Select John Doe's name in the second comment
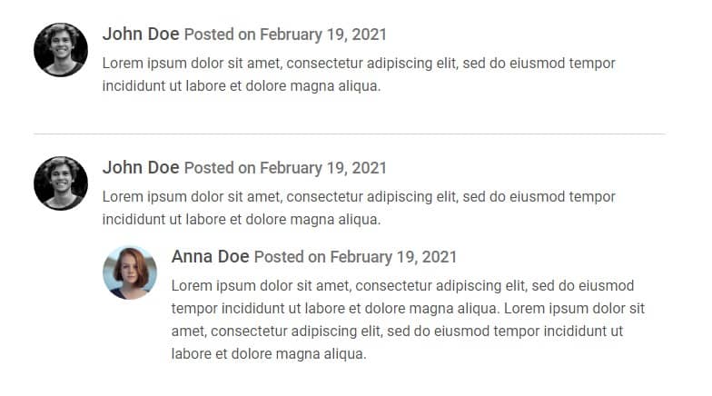The width and height of the screenshot is (712, 396). [141, 167]
